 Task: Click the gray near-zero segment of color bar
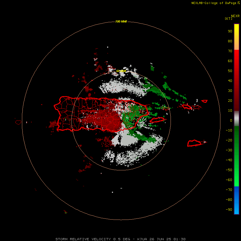pyautogui.click(x=236, y=119)
